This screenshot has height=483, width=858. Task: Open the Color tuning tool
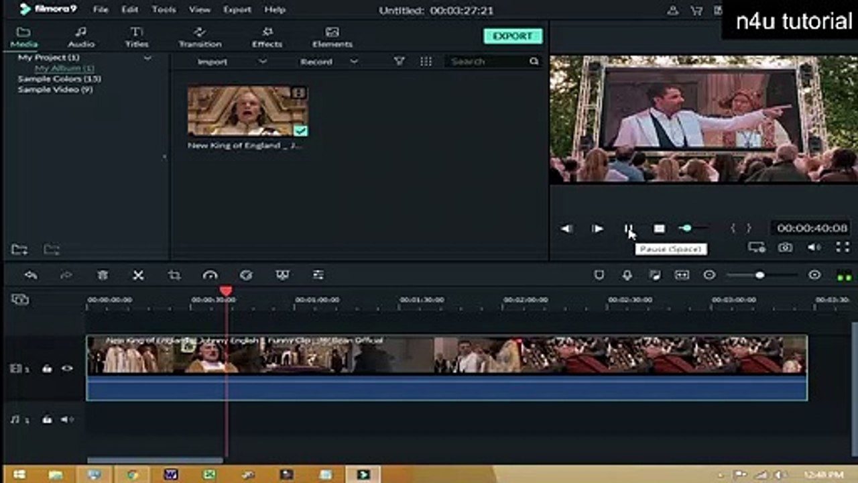(x=246, y=275)
